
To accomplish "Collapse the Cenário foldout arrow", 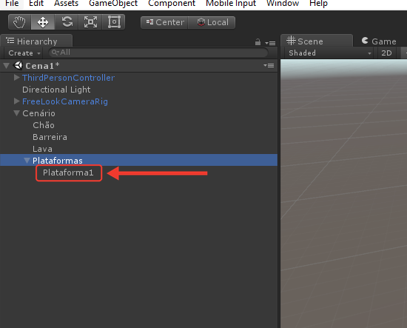I will click(17, 113).
